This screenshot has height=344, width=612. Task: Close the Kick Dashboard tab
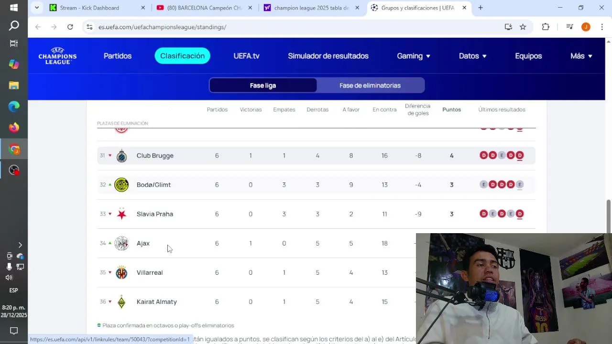coord(143,8)
